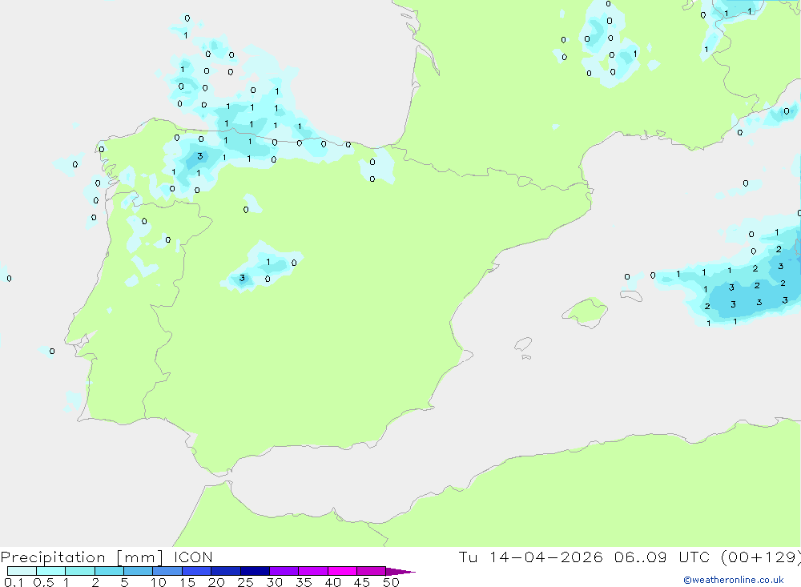The image size is (801, 587).
Task: Select the 20–25 mm legend color box
Action: (x=226, y=571)
